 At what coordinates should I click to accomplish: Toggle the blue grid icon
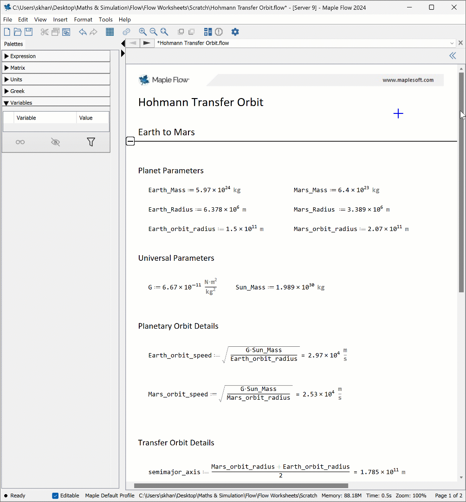click(x=110, y=32)
